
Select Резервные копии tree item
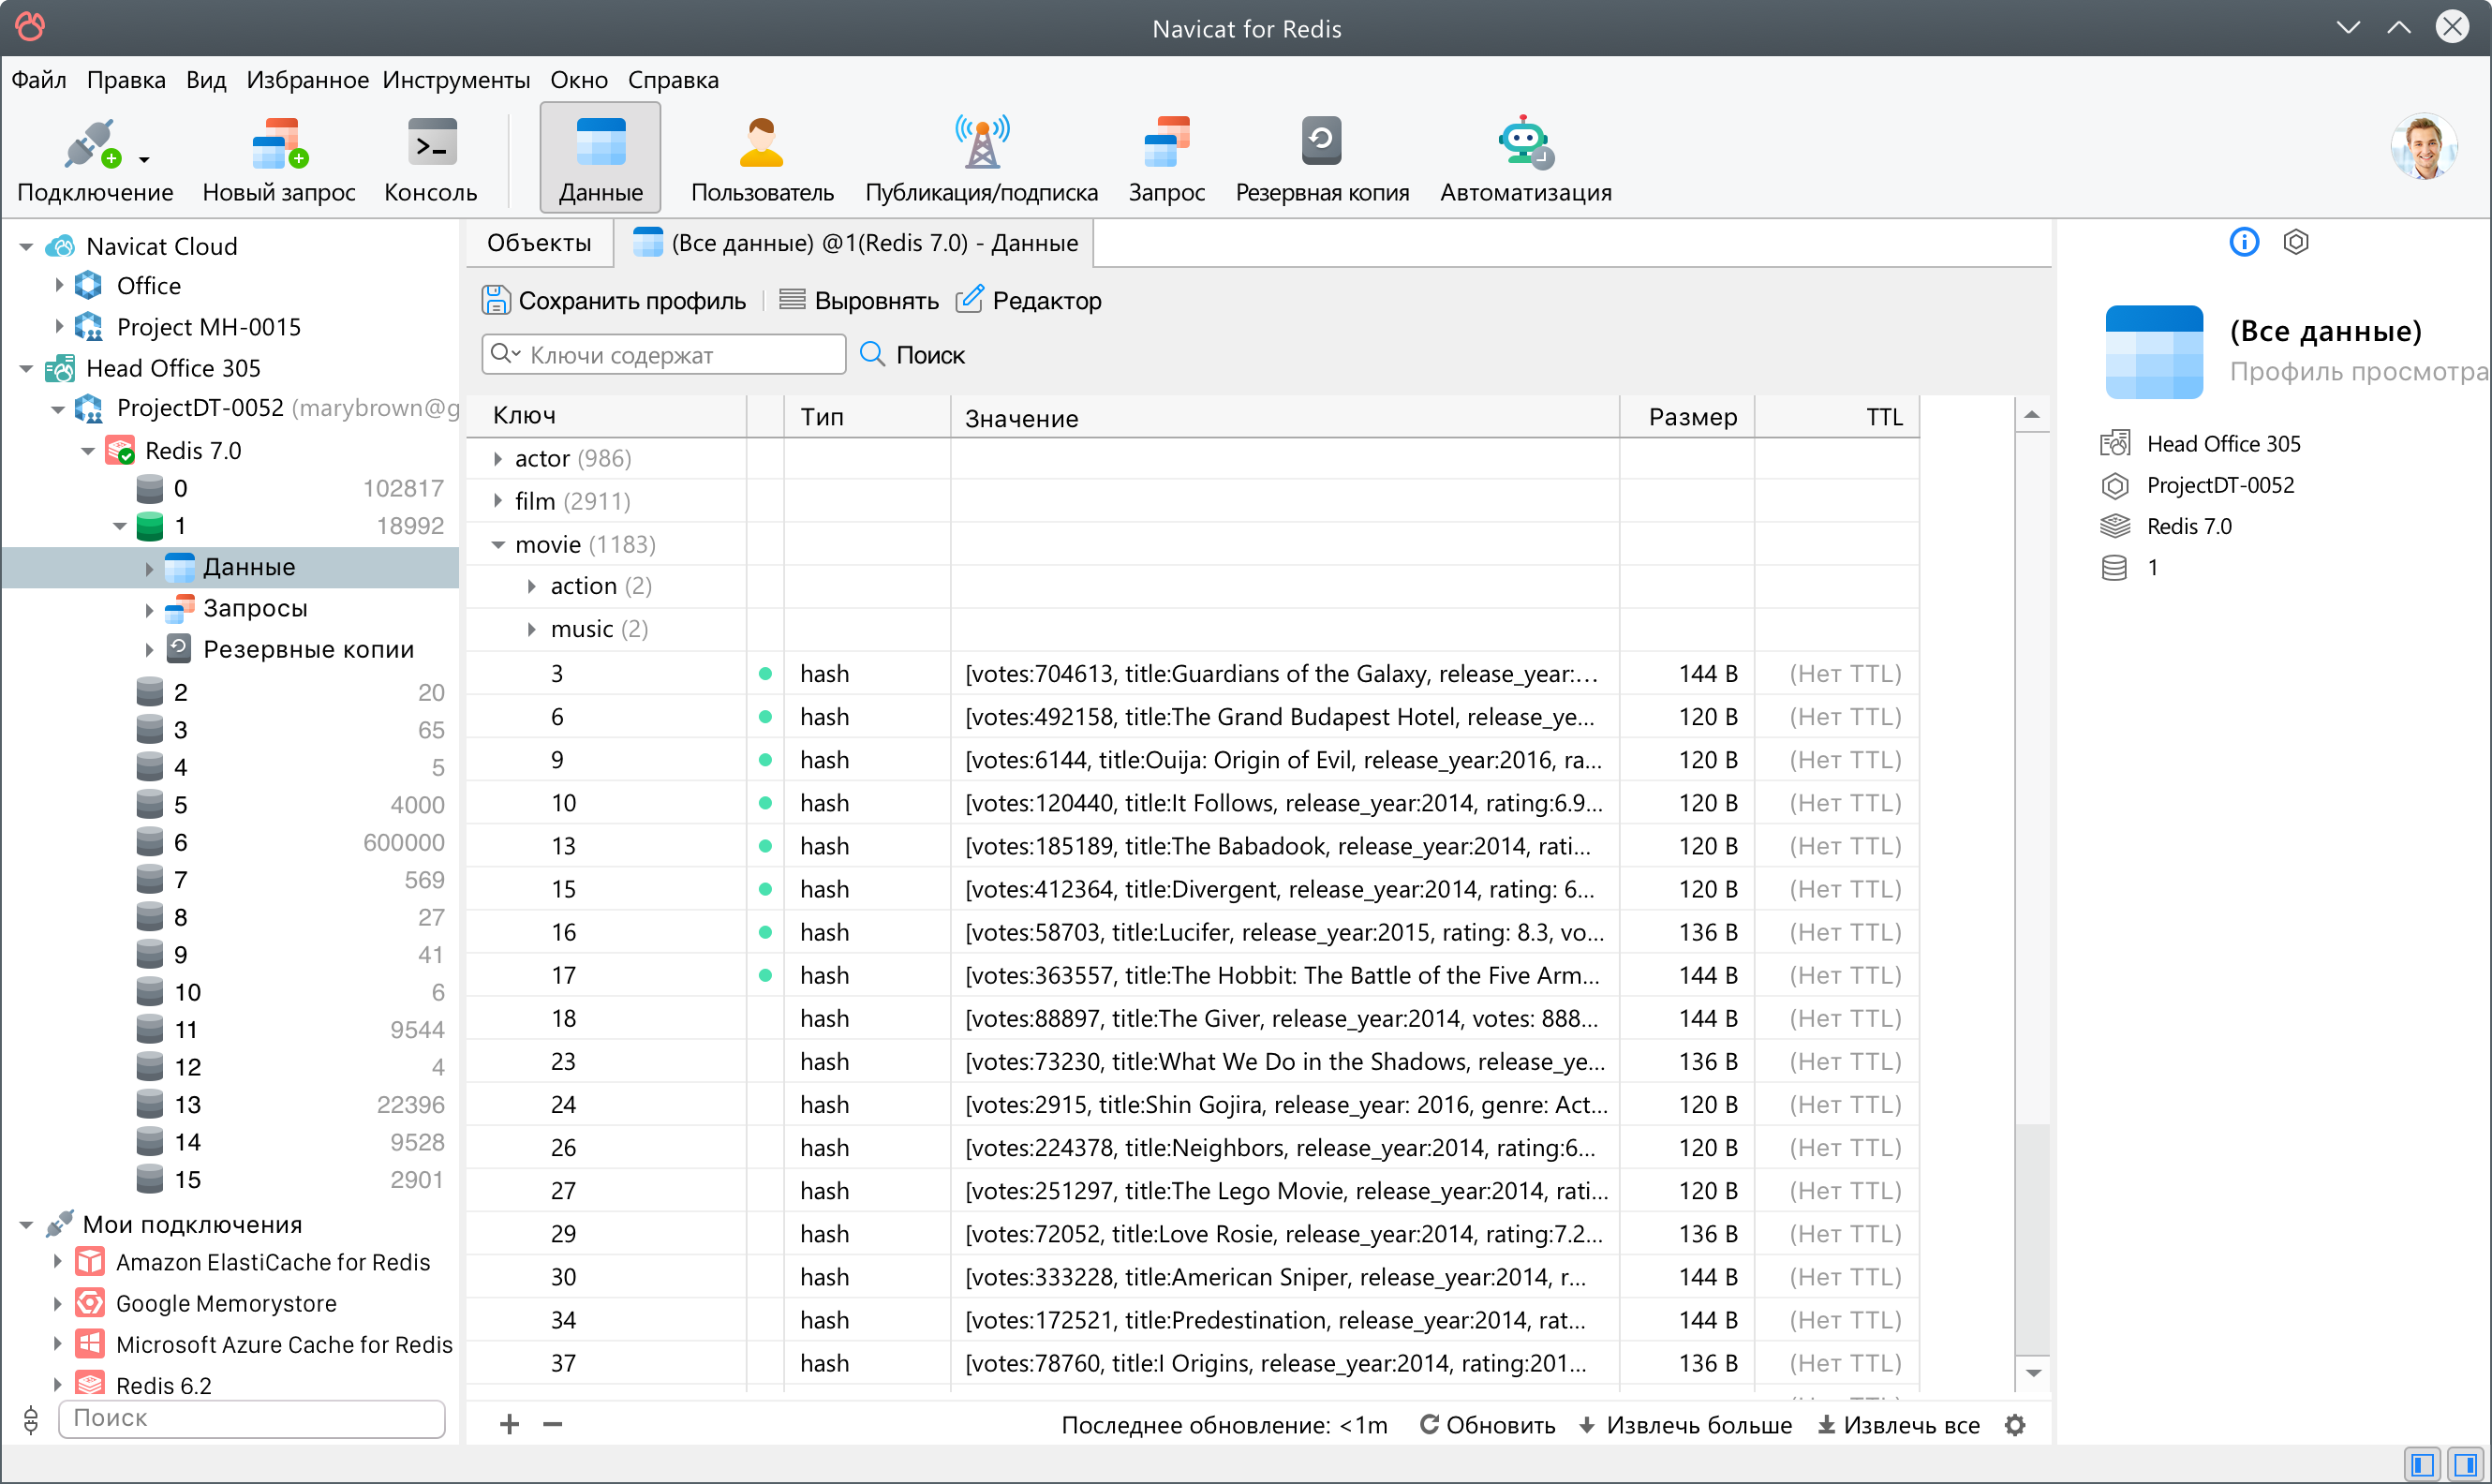230,650
